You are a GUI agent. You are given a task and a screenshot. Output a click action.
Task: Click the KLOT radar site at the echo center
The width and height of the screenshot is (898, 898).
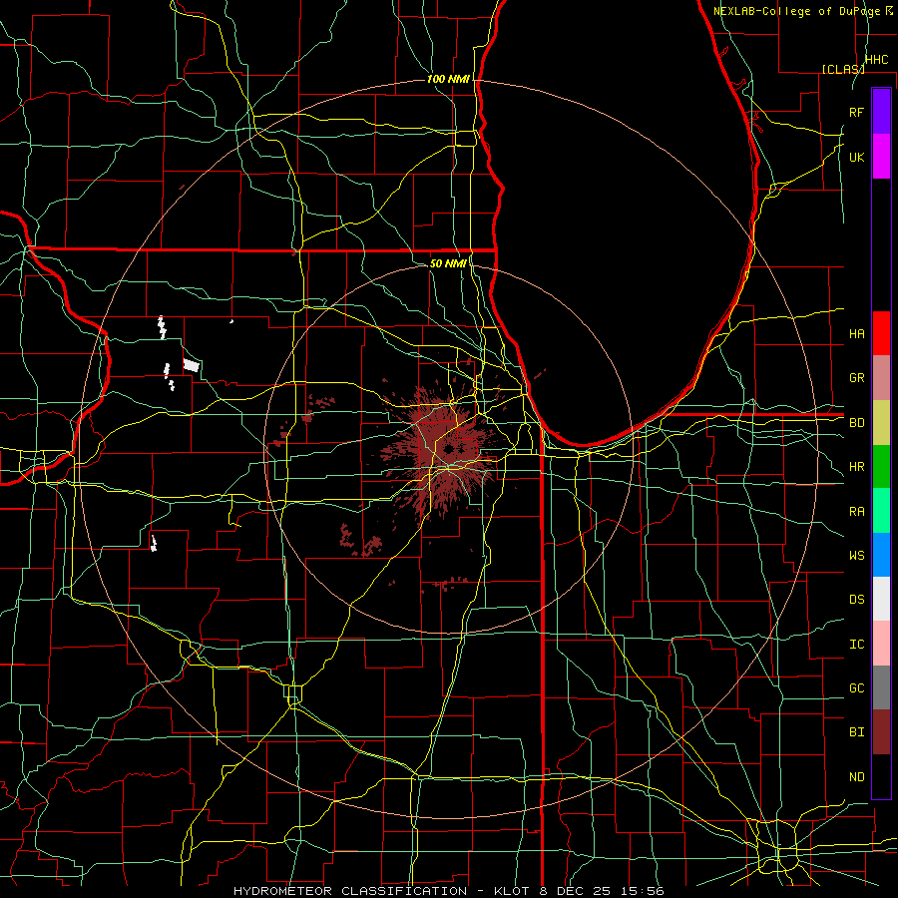click(x=448, y=448)
